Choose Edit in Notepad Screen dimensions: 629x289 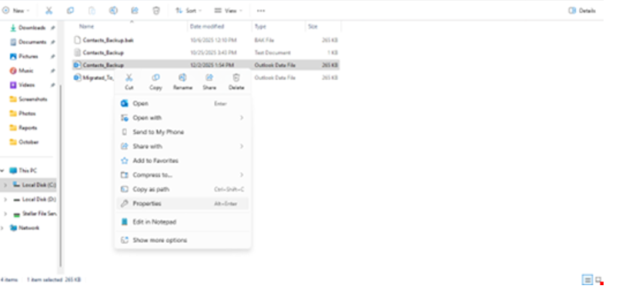coord(182,222)
